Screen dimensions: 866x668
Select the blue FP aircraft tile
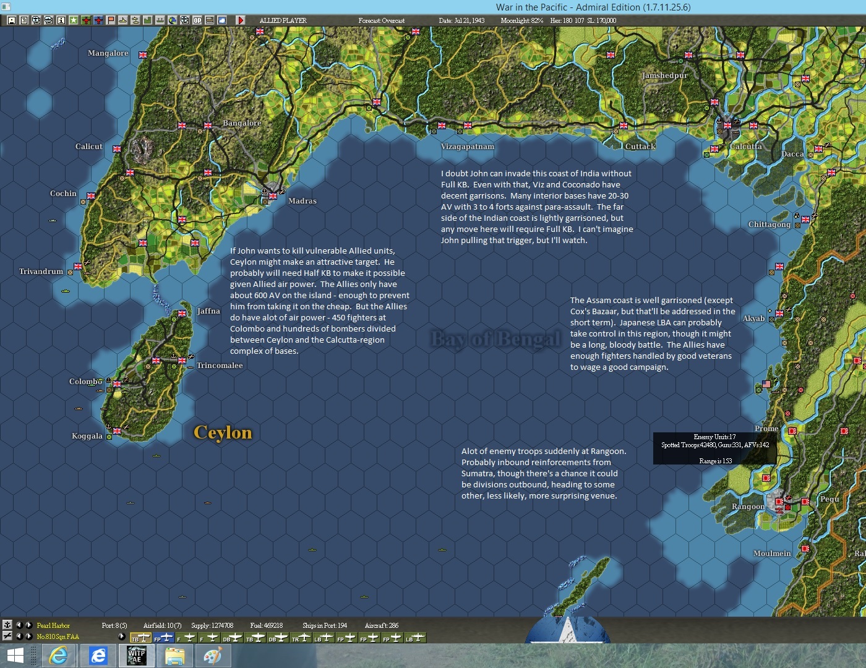tap(163, 637)
